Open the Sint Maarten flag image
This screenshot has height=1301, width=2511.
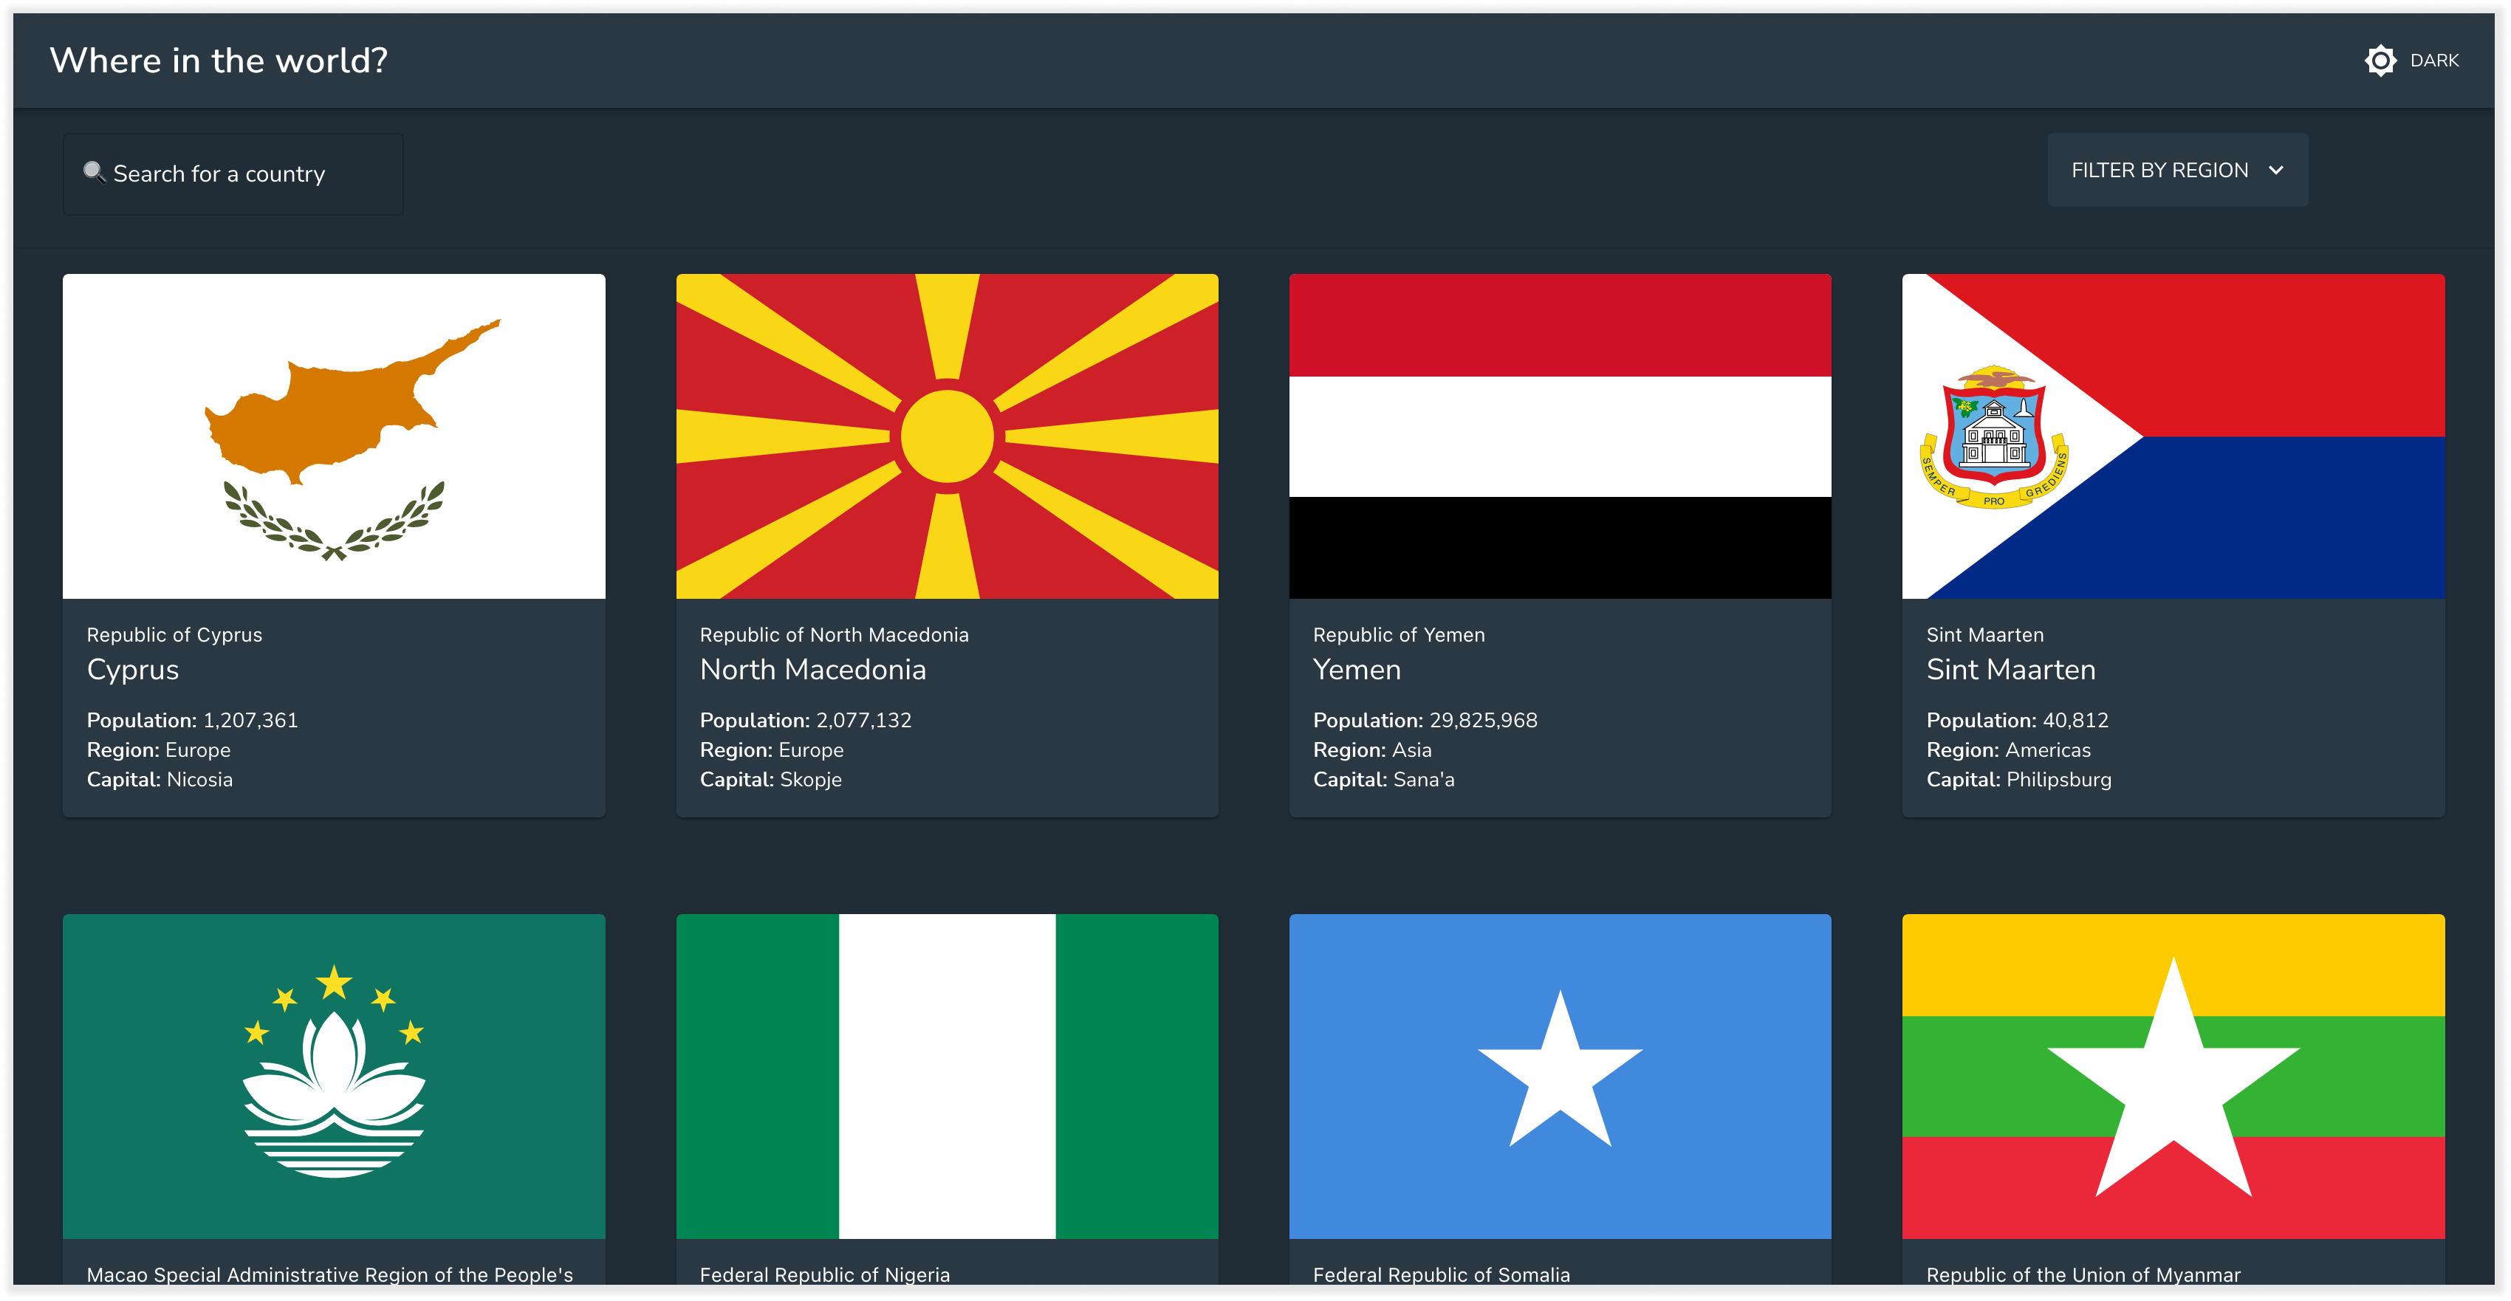(x=2173, y=436)
